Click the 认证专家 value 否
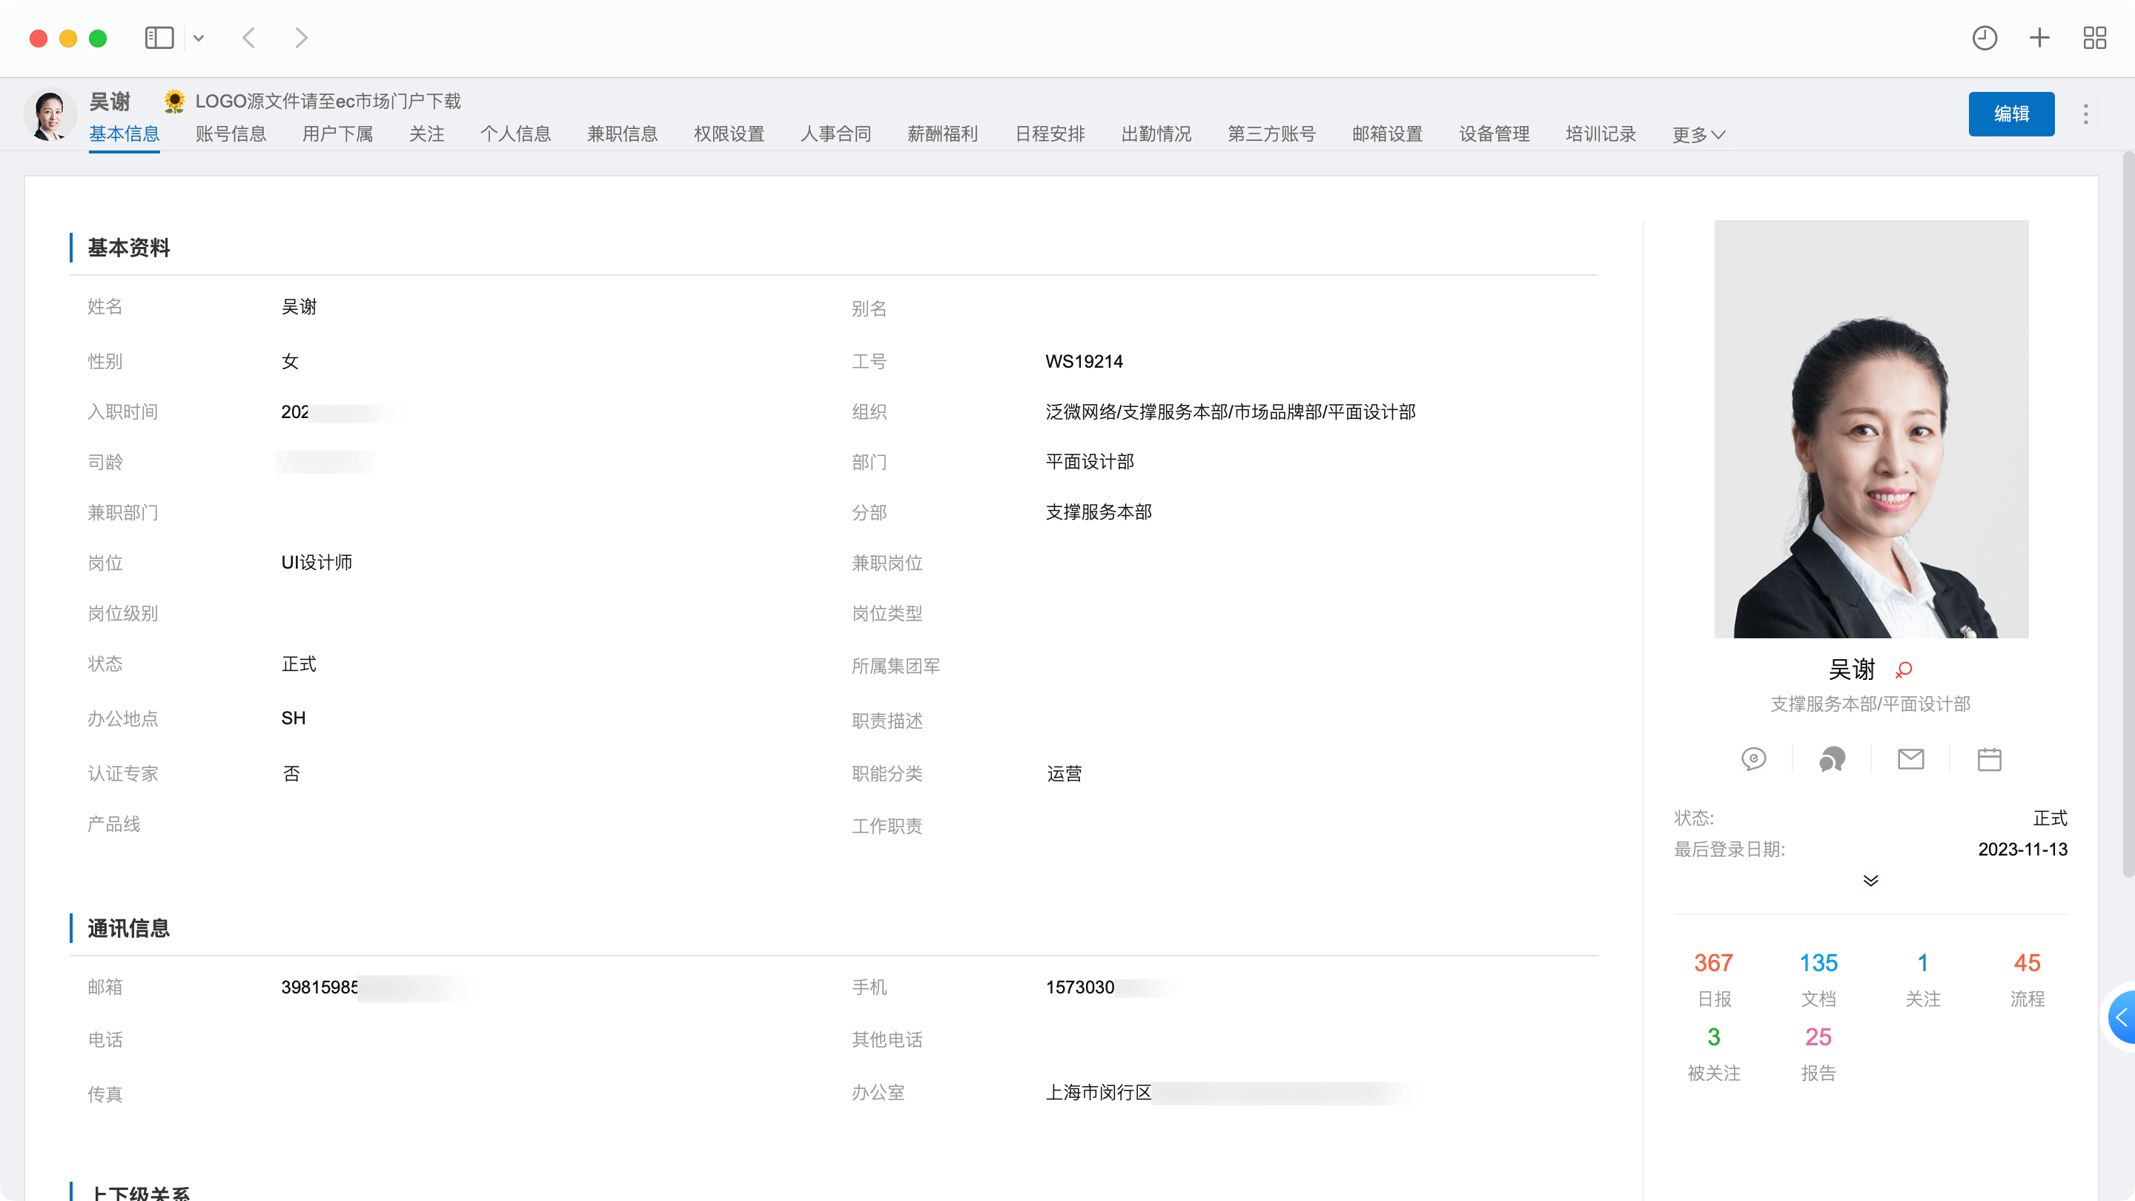The image size is (2135, 1201). coord(291,774)
